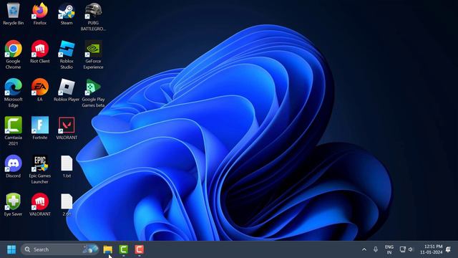Click the microphone tray icon
The height and width of the screenshot is (258, 458).
coord(375,249)
